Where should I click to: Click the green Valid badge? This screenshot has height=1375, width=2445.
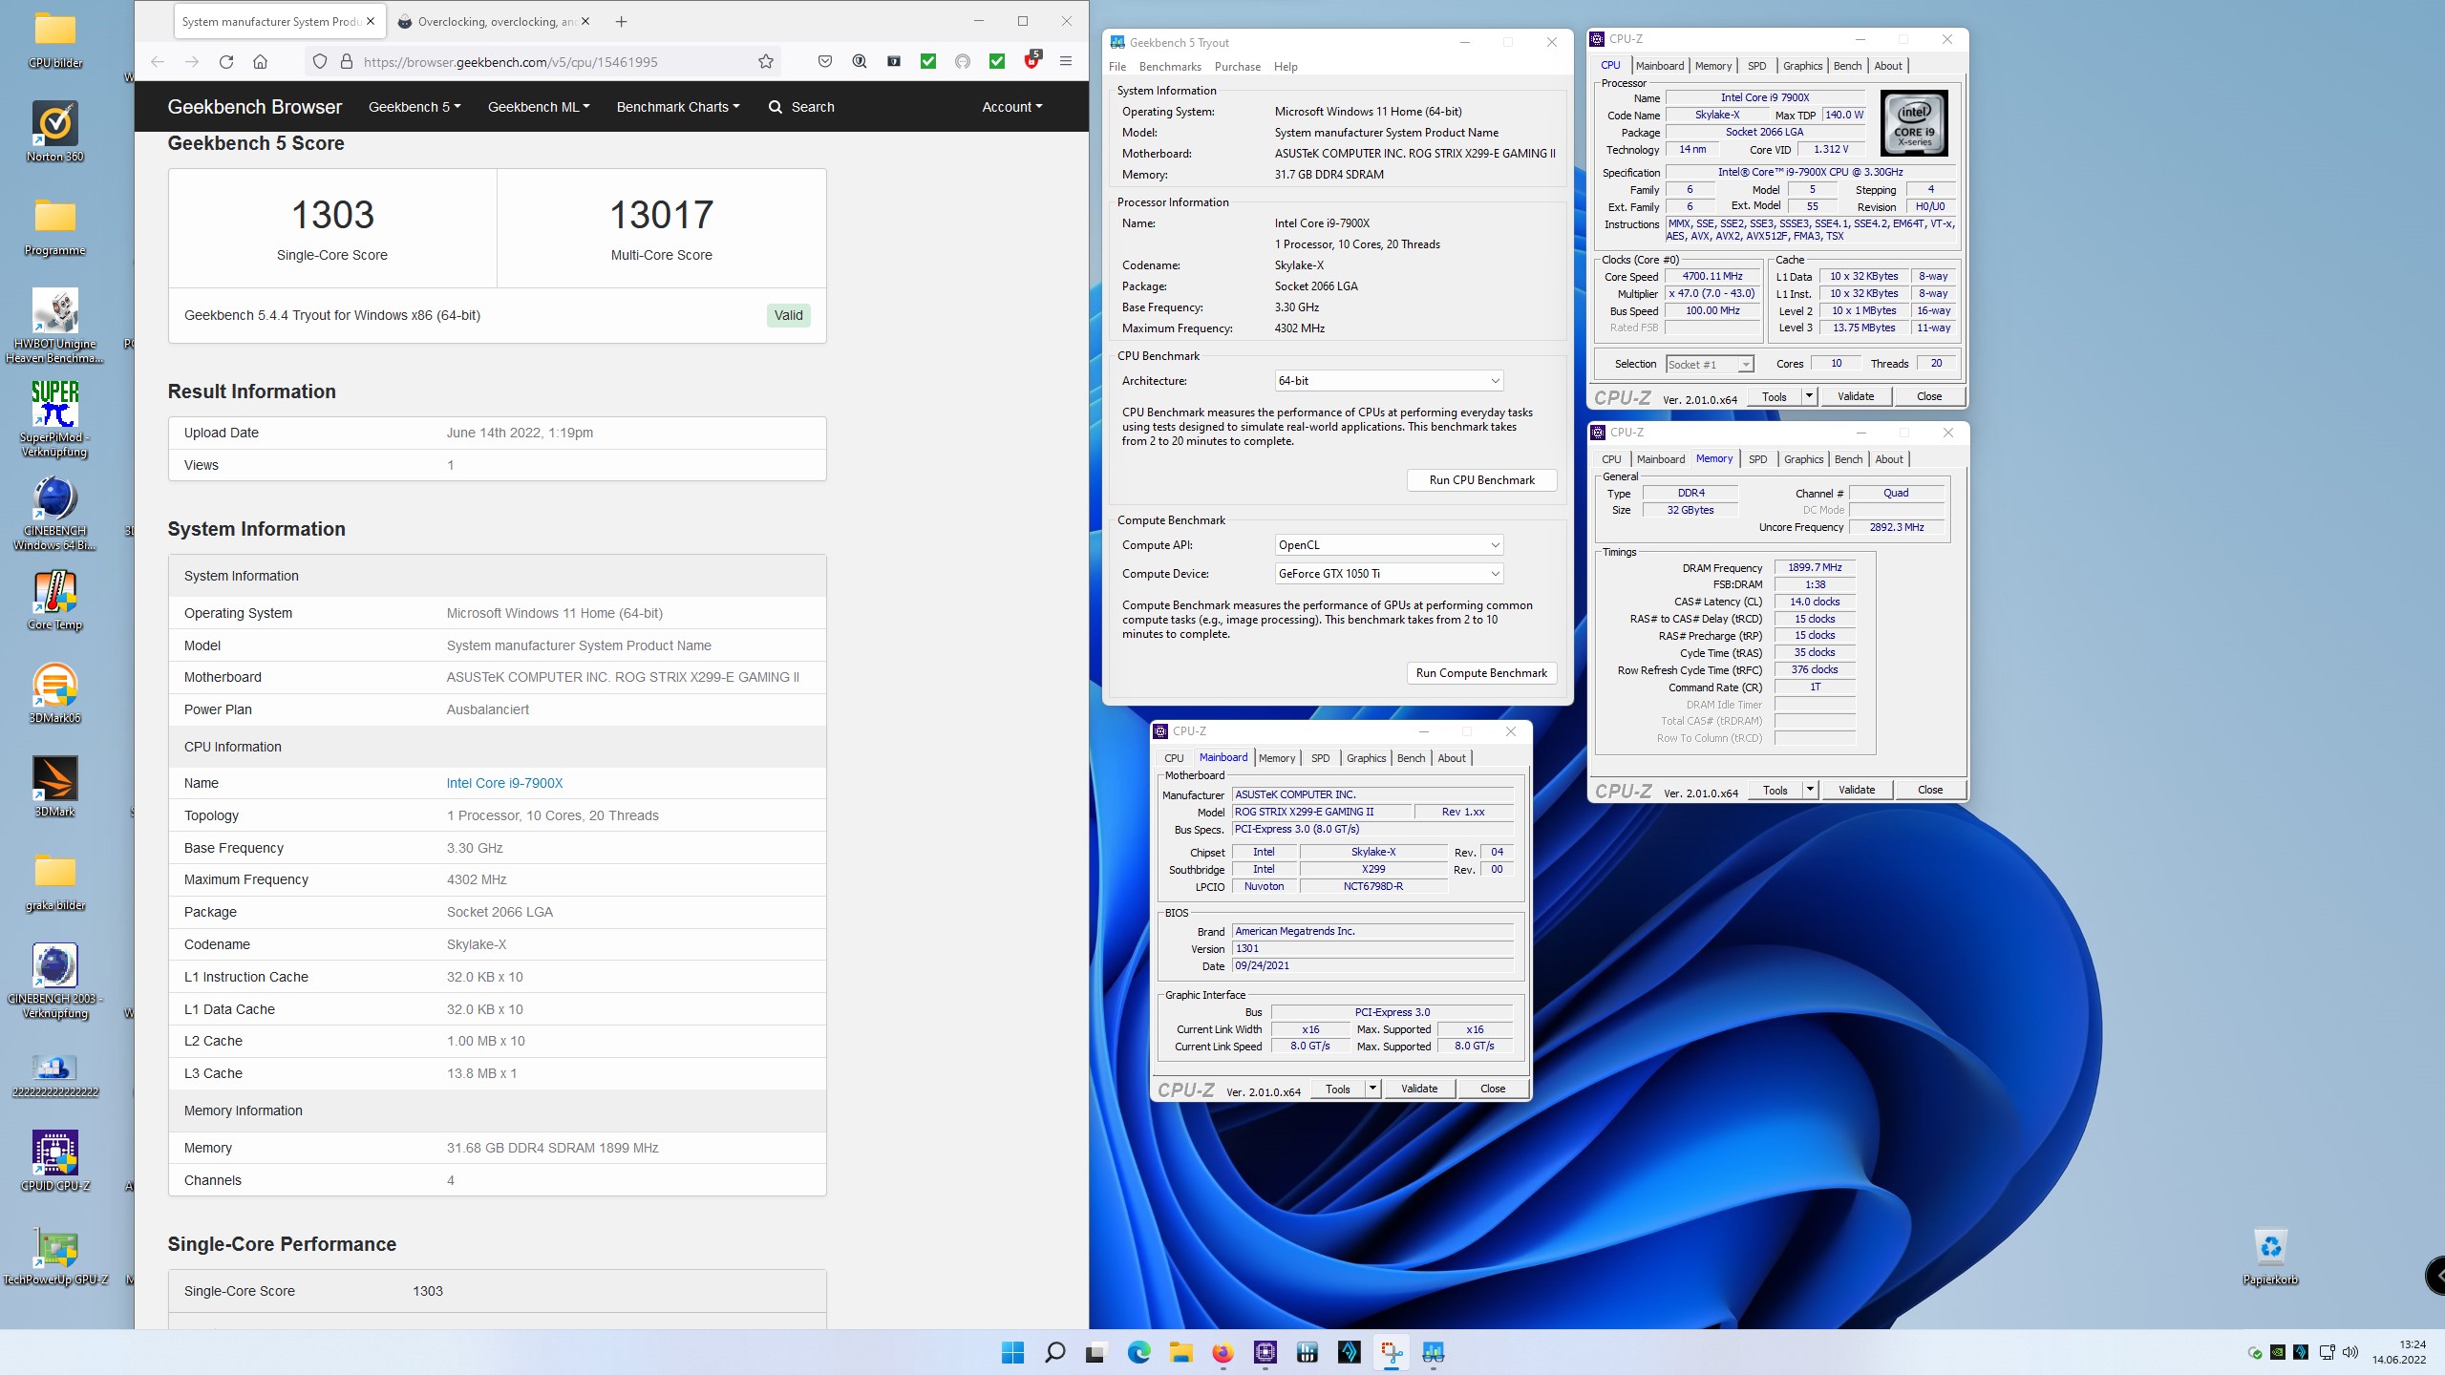[788, 315]
